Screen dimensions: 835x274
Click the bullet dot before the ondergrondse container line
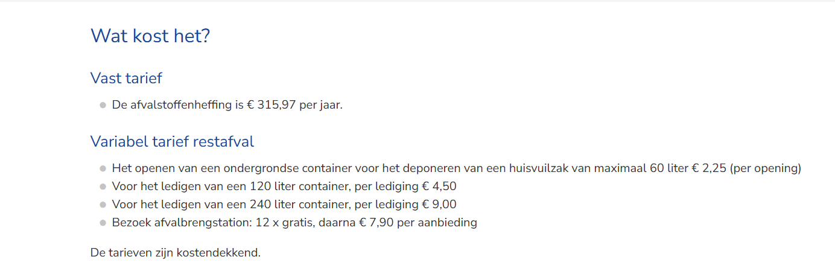click(x=103, y=168)
